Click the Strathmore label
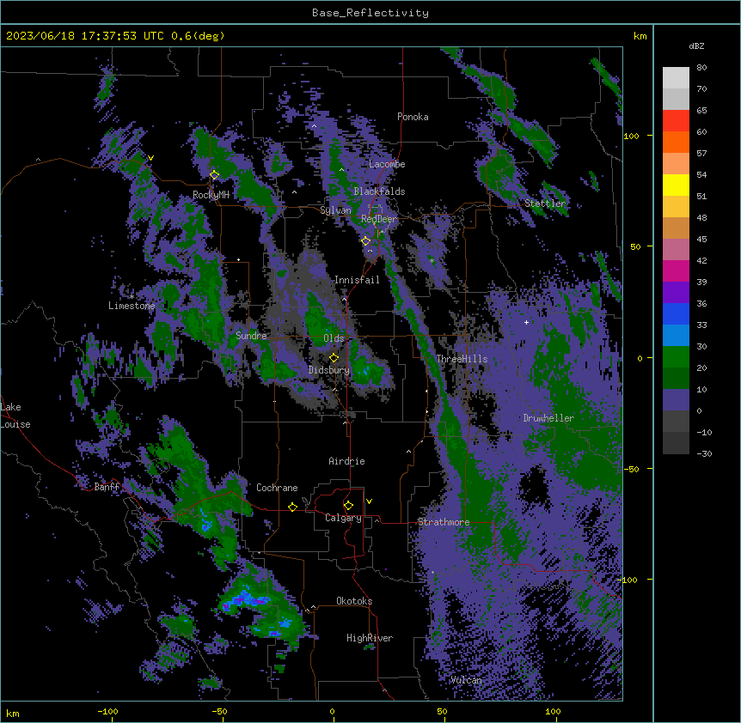741x723 pixels. pos(444,522)
